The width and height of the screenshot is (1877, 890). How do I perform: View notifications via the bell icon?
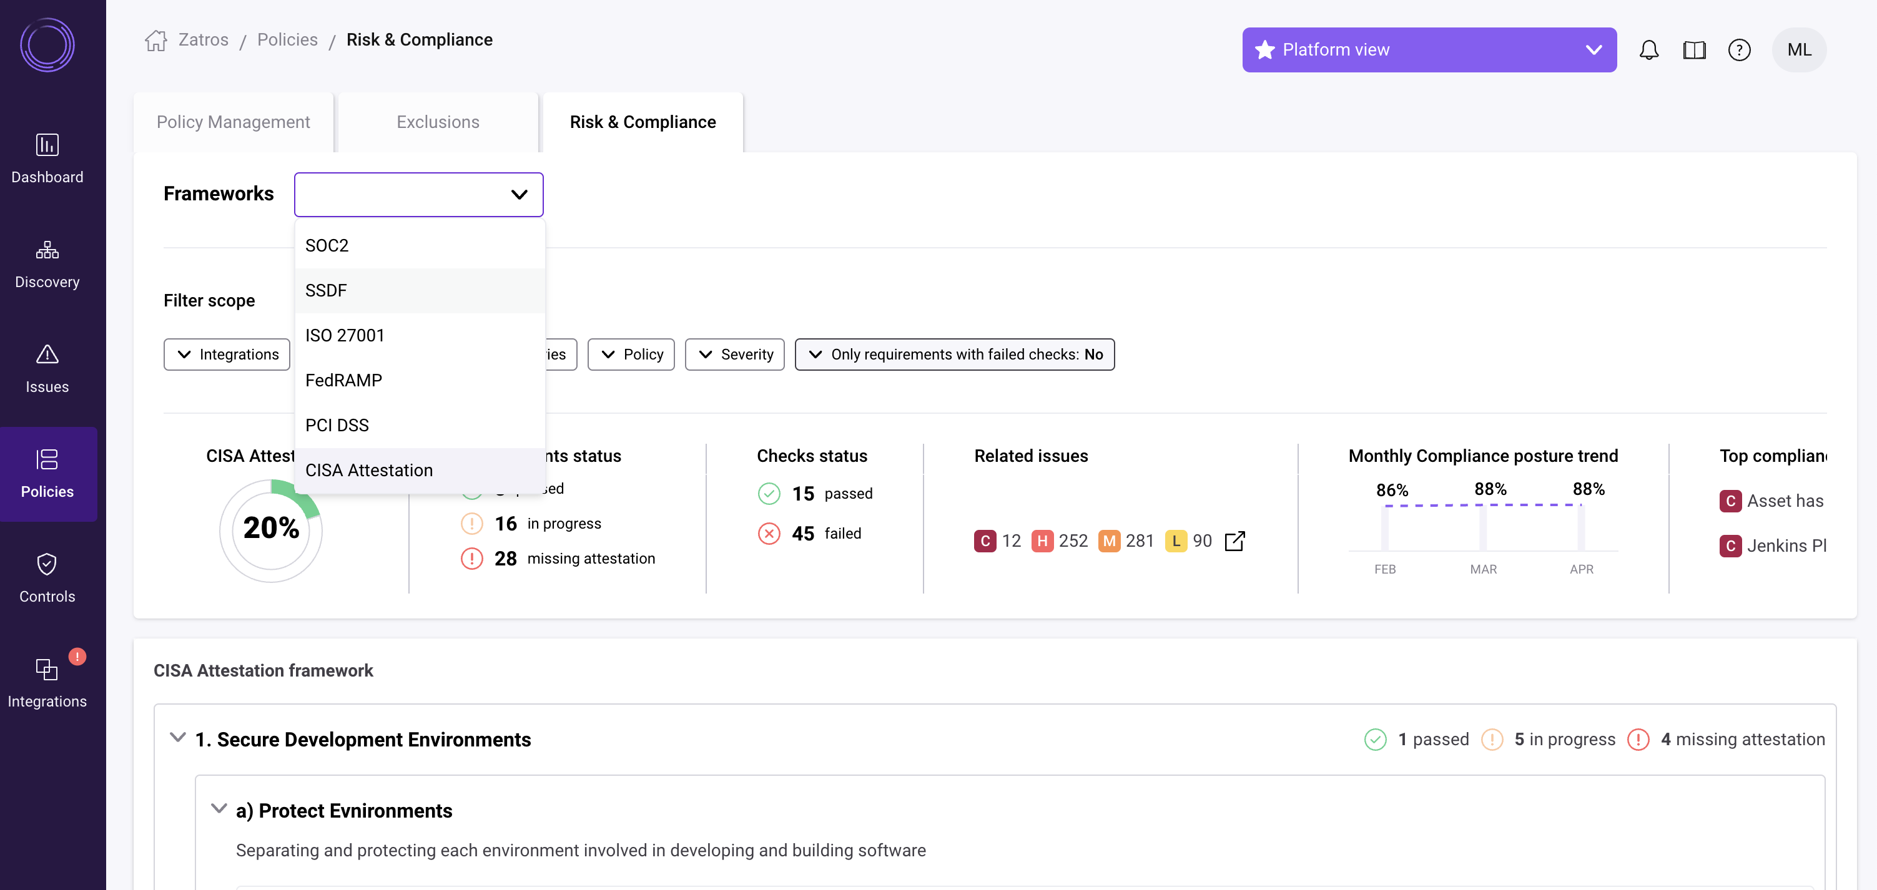point(1649,49)
